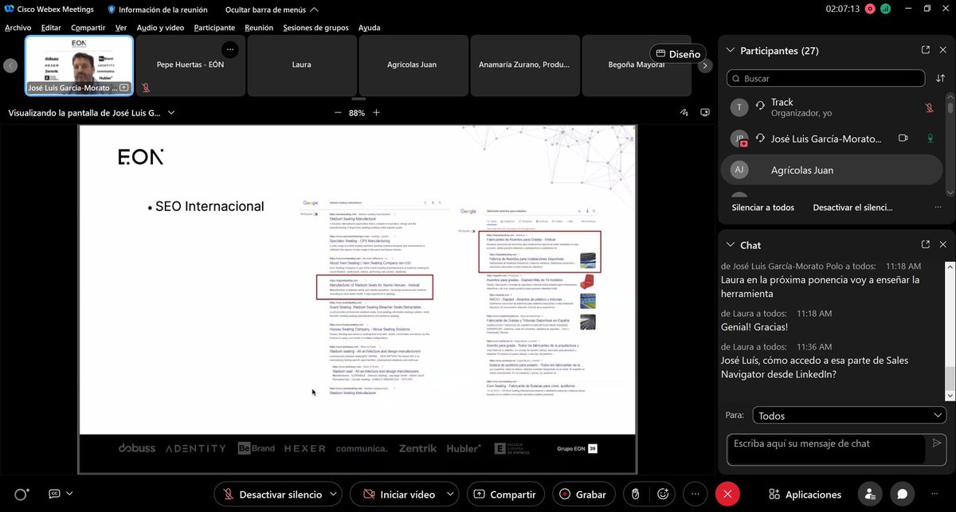Raise hand using the hand icon

(635, 494)
